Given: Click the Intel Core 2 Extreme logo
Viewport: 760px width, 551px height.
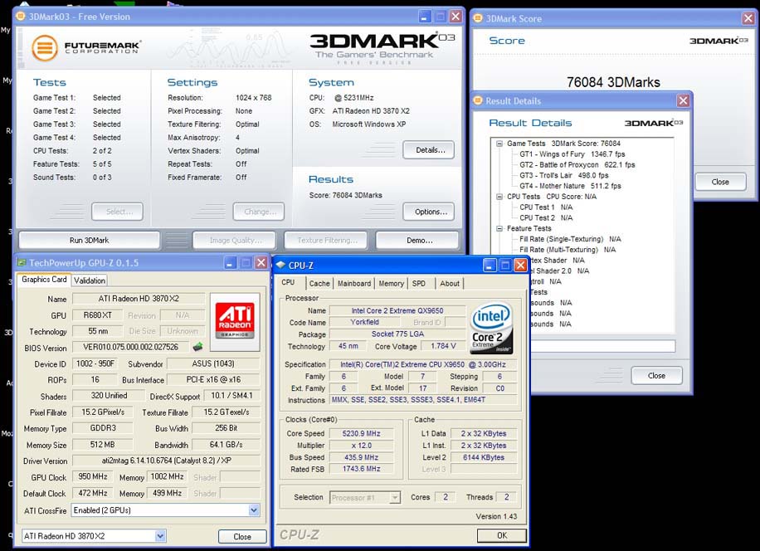Looking at the screenshot, I should (x=492, y=329).
